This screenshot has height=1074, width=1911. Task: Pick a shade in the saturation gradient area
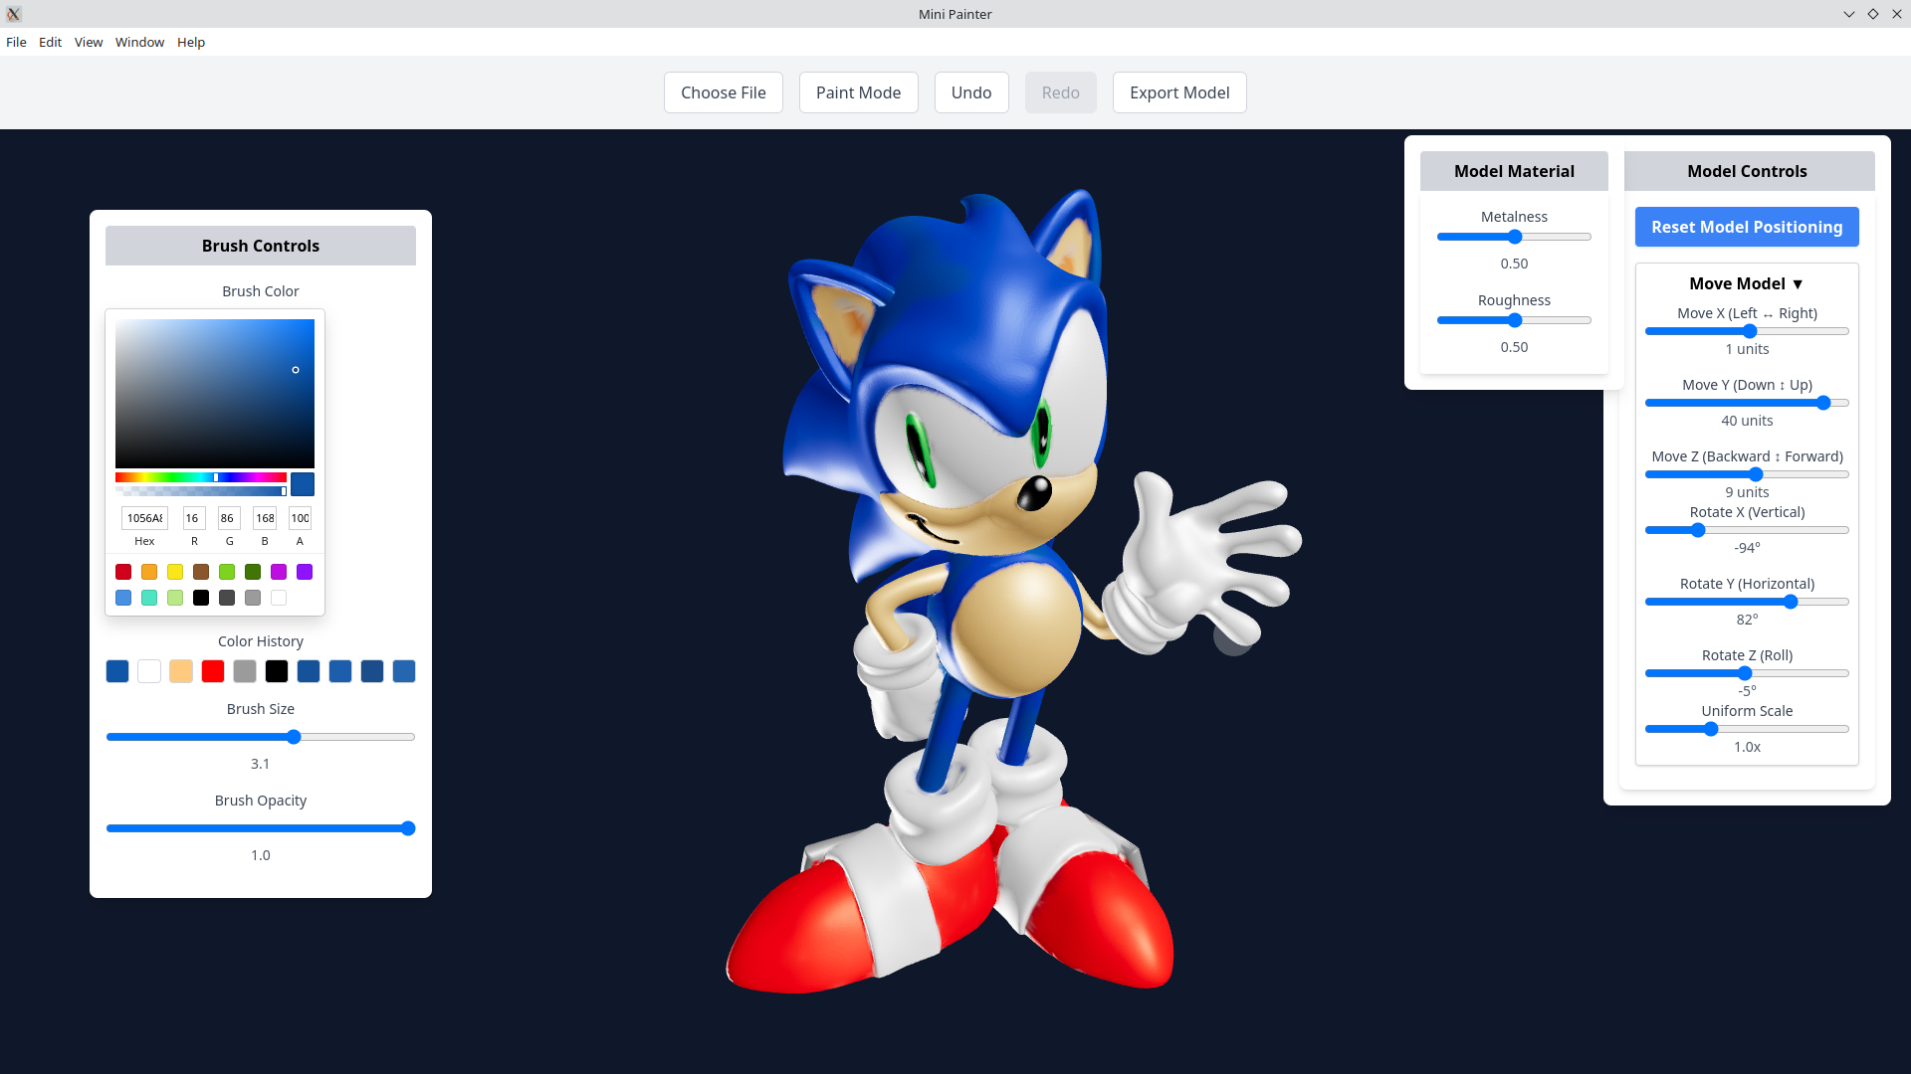215,394
